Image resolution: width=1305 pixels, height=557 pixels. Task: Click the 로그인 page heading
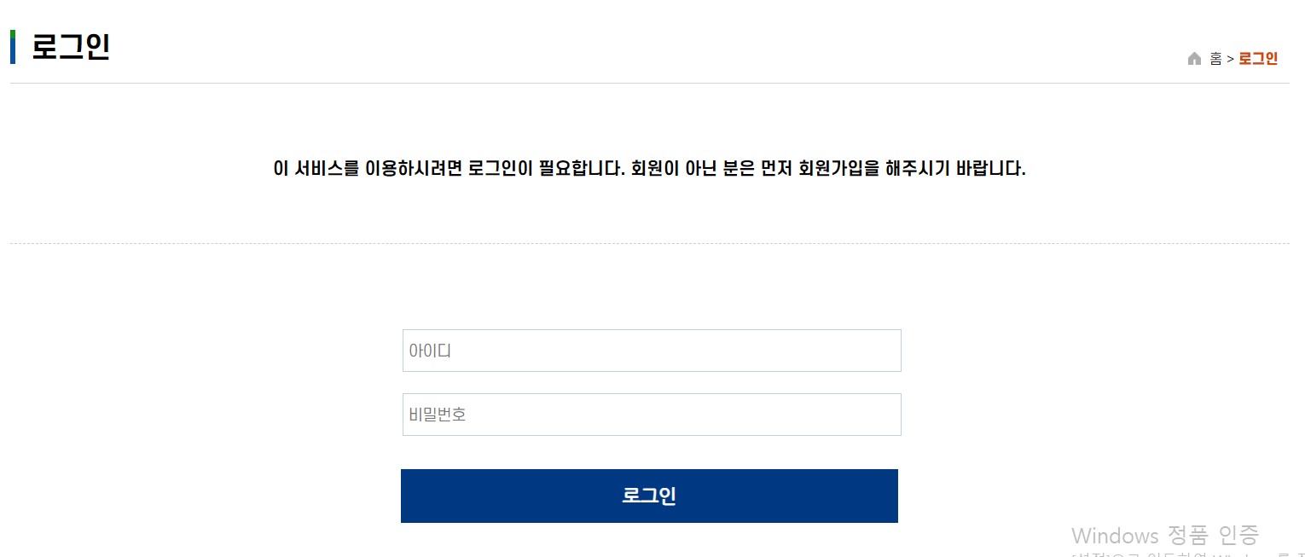(x=72, y=47)
